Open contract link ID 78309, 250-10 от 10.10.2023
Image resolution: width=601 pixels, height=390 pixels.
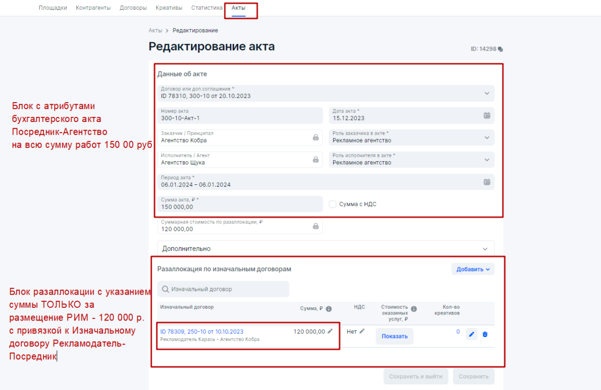coord(201,331)
